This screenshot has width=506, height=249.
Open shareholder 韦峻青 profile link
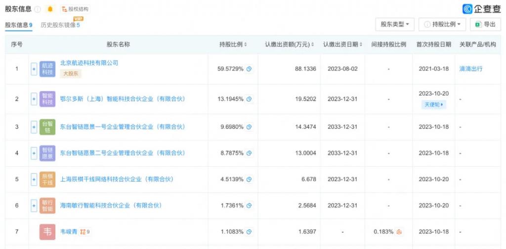(x=69, y=232)
